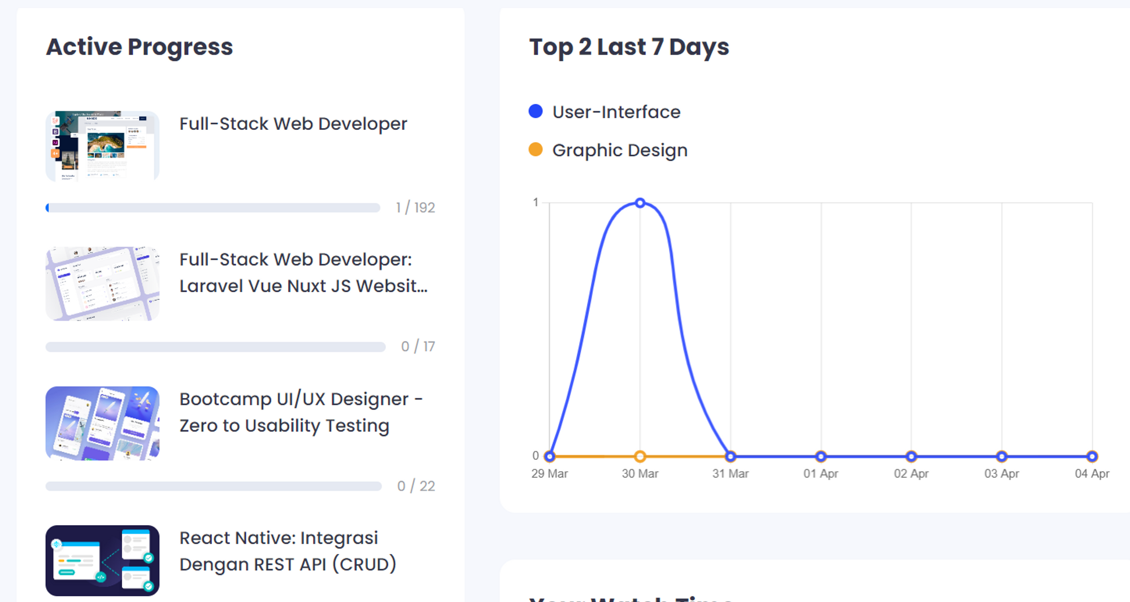The image size is (1130, 602).
Task: Click the orange Graphic Design legend dot
Action: point(536,150)
